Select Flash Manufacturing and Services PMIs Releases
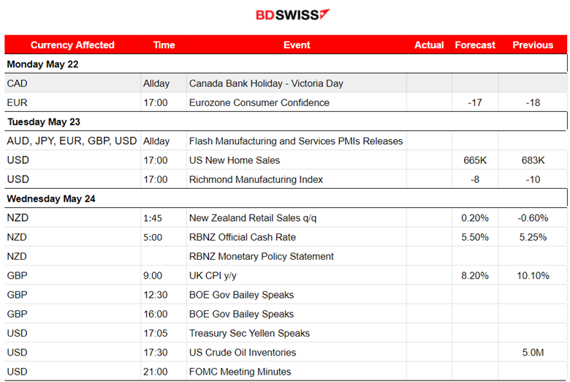 tap(296, 141)
